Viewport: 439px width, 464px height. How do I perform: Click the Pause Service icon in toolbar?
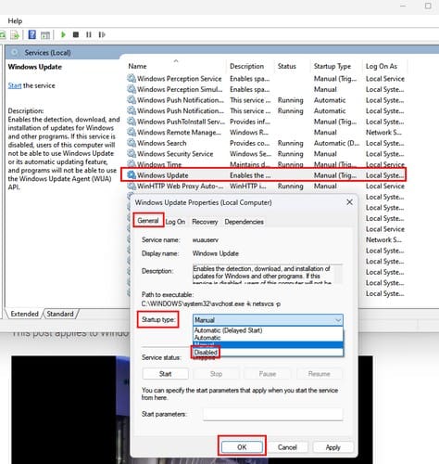point(89,34)
